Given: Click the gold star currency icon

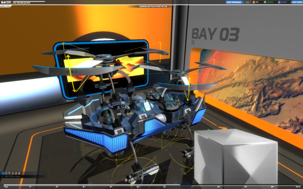Looking at the screenshot, I should 254,2.
